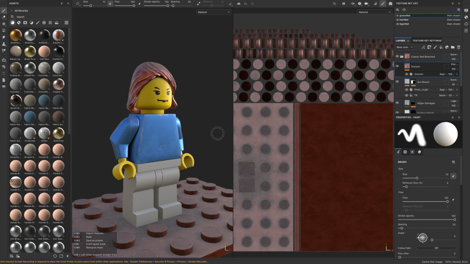
Task: Filter assets by Environments icon
Action: click(56, 22)
